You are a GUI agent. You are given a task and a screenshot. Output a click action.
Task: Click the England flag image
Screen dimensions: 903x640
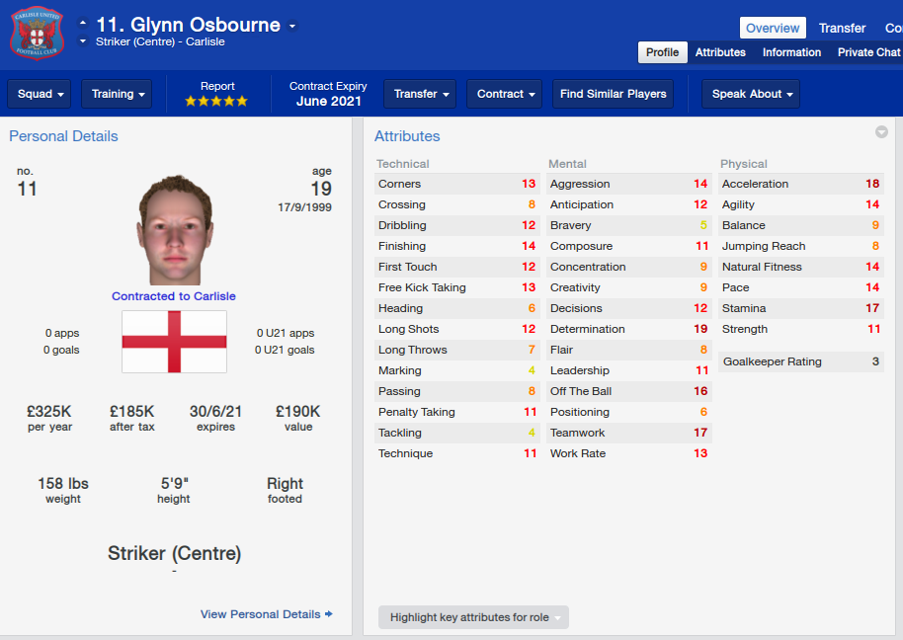click(x=174, y=342)
